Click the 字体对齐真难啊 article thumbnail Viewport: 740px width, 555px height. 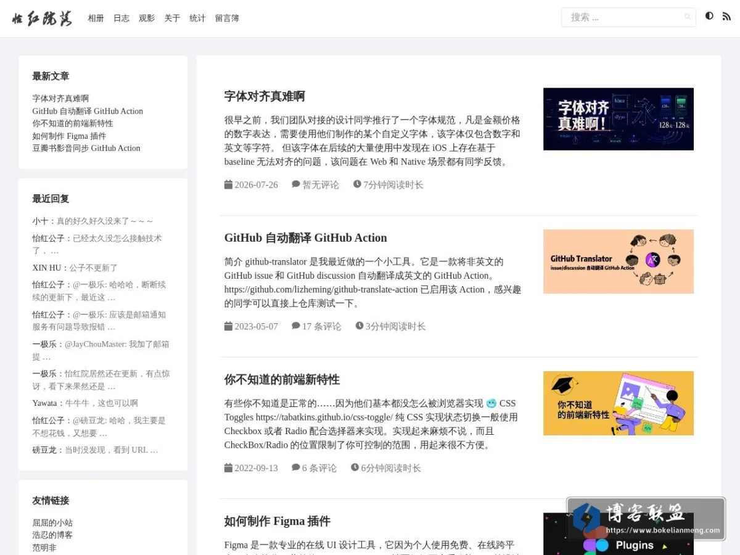619,119
